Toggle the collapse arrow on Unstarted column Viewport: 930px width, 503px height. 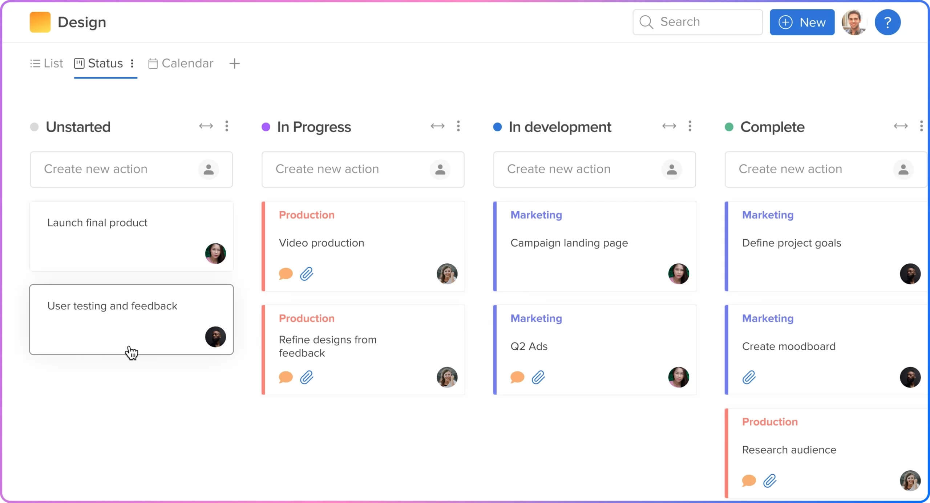205,127
